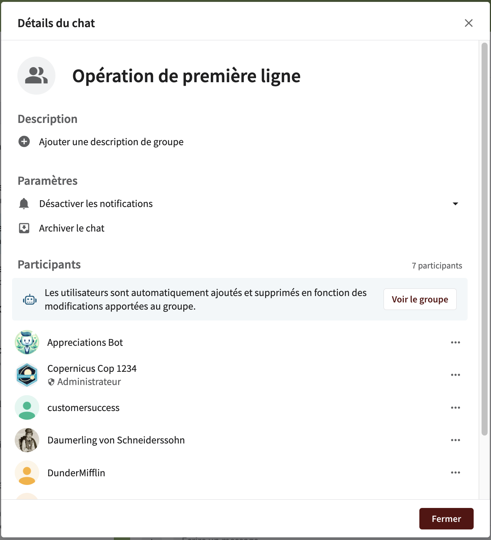
Task: Click the group chat avatar icon
Action: pos(36,75)
